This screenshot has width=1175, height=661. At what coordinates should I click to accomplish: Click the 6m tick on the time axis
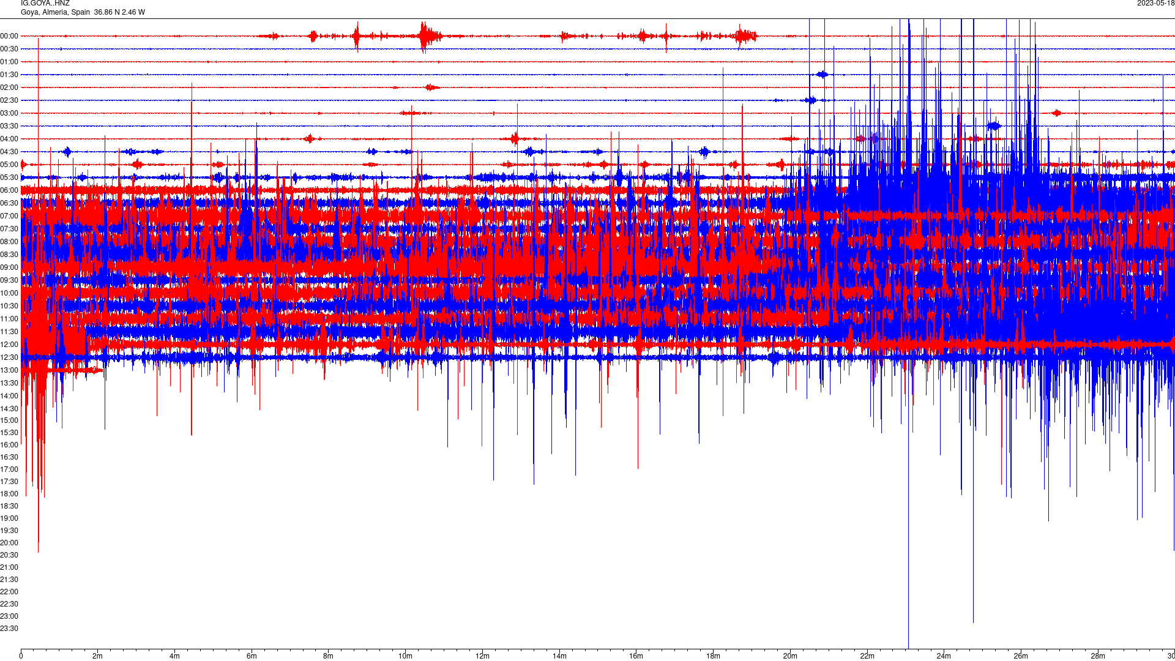pyautogui.click(x=252, y=656)
